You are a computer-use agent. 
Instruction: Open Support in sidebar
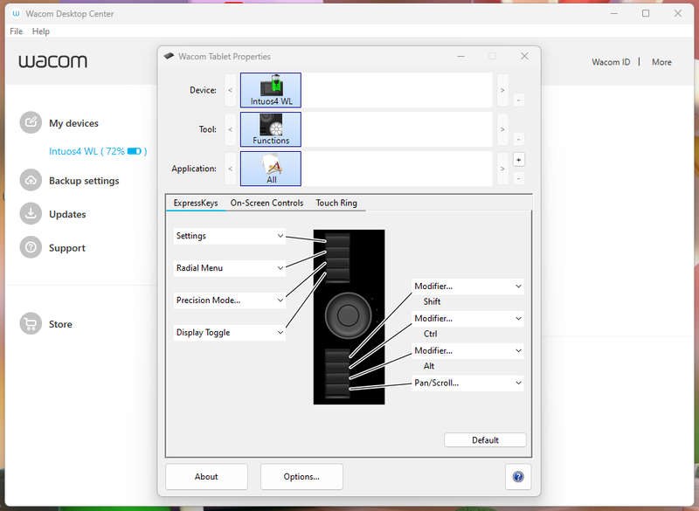[67, 248]
